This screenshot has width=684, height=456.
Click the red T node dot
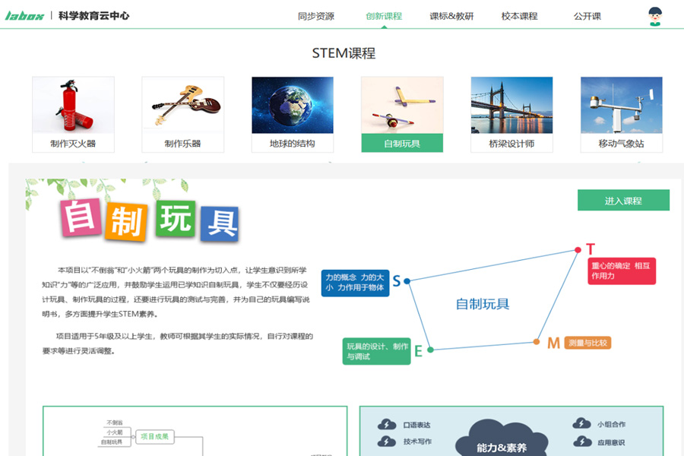(x=578, y=250)
